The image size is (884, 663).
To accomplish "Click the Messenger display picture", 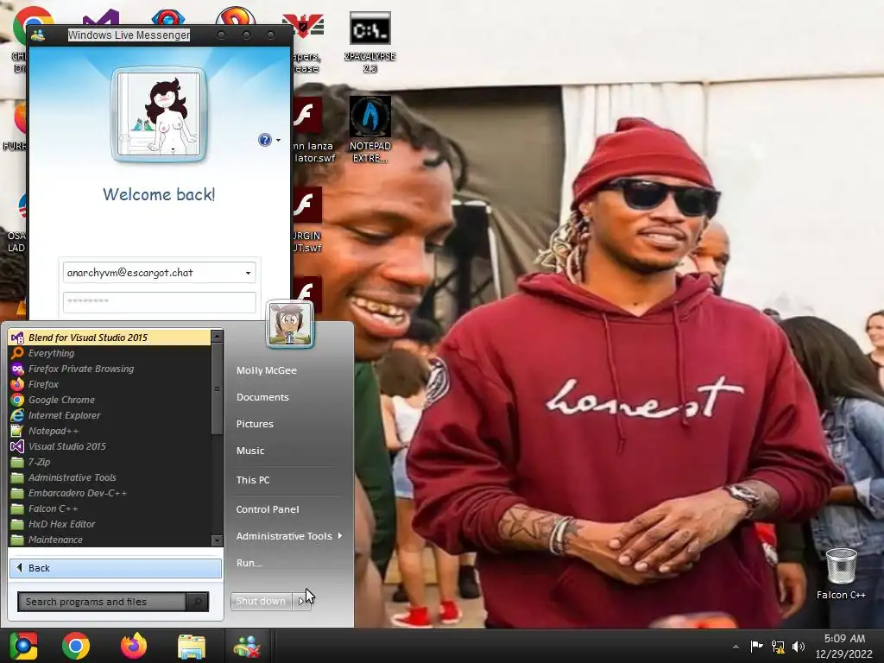I will pos(159,115).
